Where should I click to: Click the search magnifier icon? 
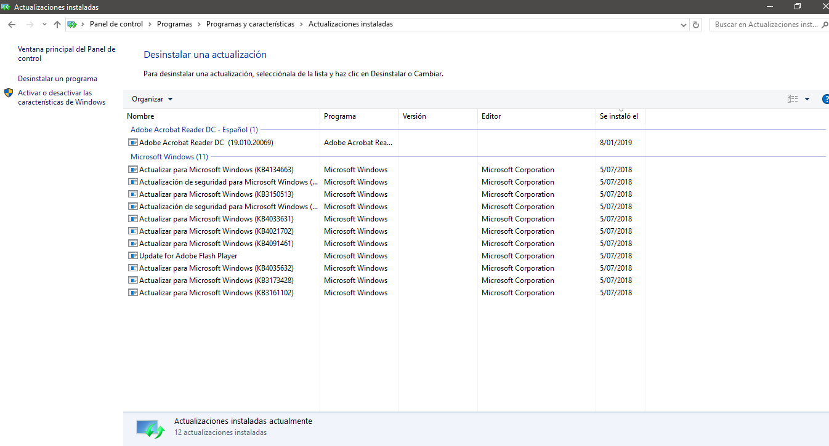click(x=825, y=25)
